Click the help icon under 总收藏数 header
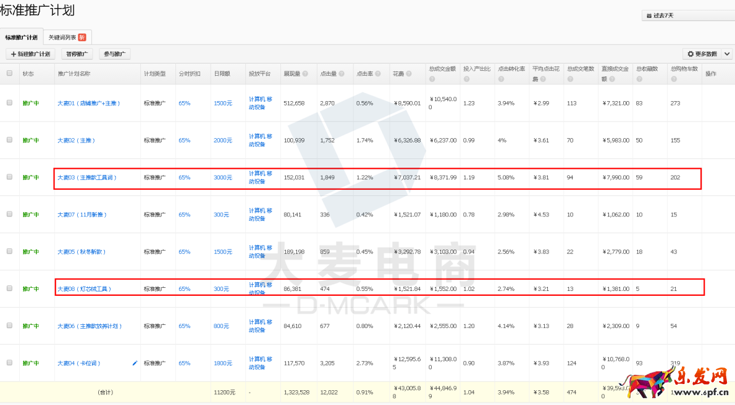Image resolution: width=735 pixels, height=405 pixels. tap(639, 79)
